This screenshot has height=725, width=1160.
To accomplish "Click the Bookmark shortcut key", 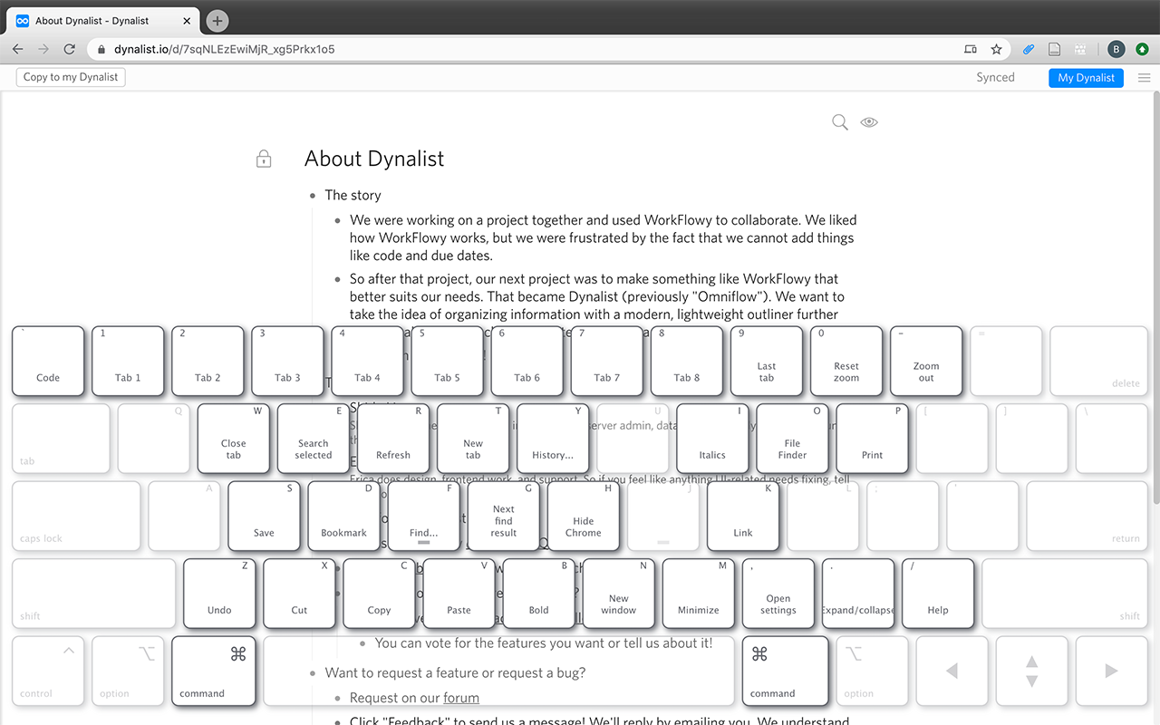I will coord(343,516).
